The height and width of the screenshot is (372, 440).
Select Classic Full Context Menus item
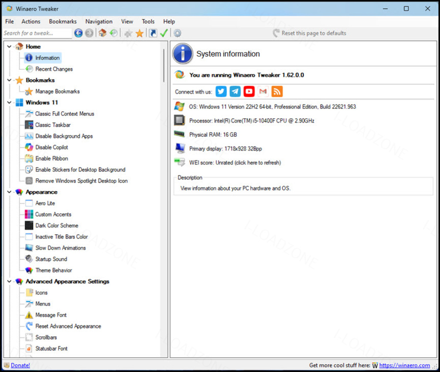pyautogui.click(x=64, y=114)
